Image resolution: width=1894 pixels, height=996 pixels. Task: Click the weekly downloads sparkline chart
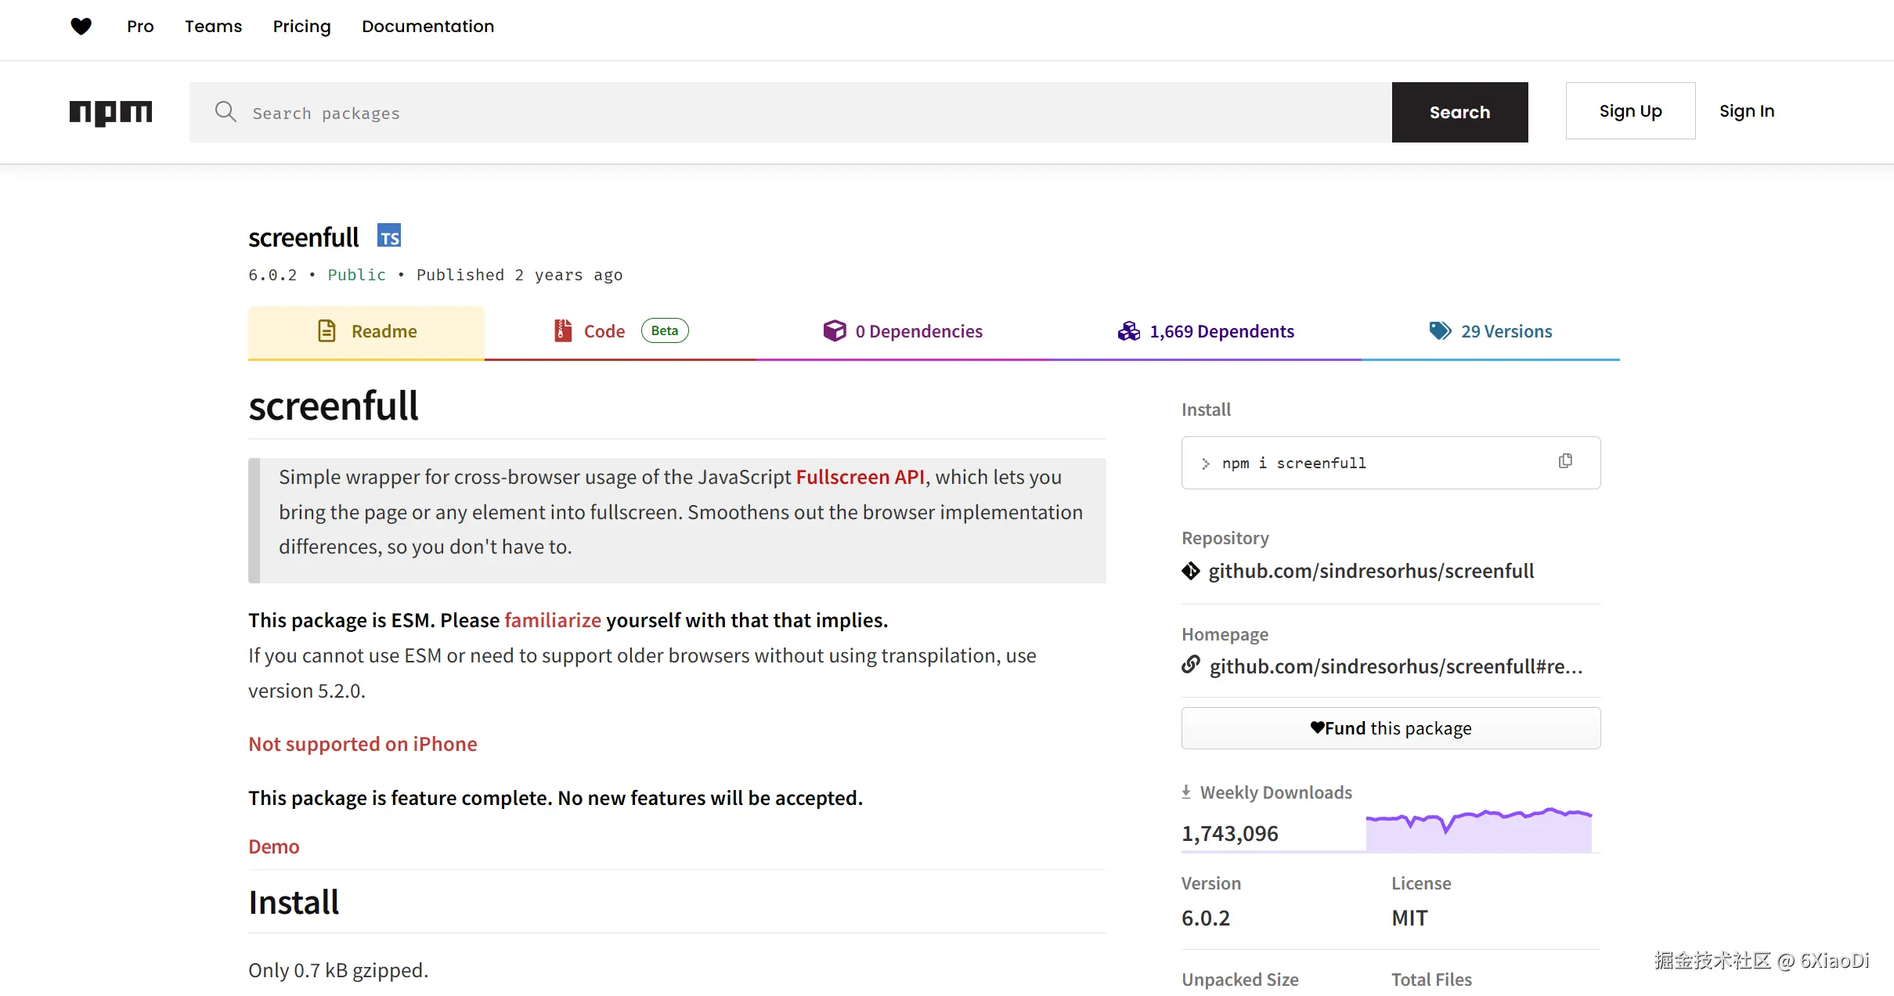pos(1478,830)
